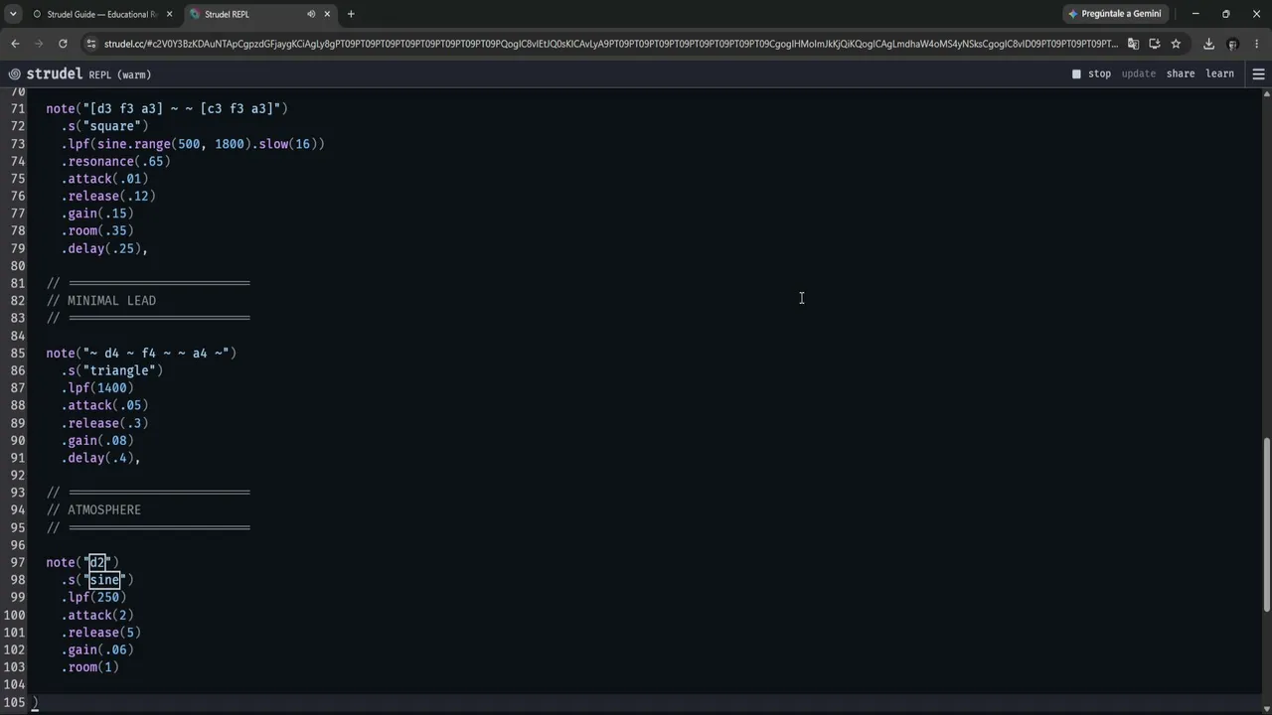Click Pregúntale a Gemini button
This screenshot has height=715, width=1272.
click(1115, 14)
